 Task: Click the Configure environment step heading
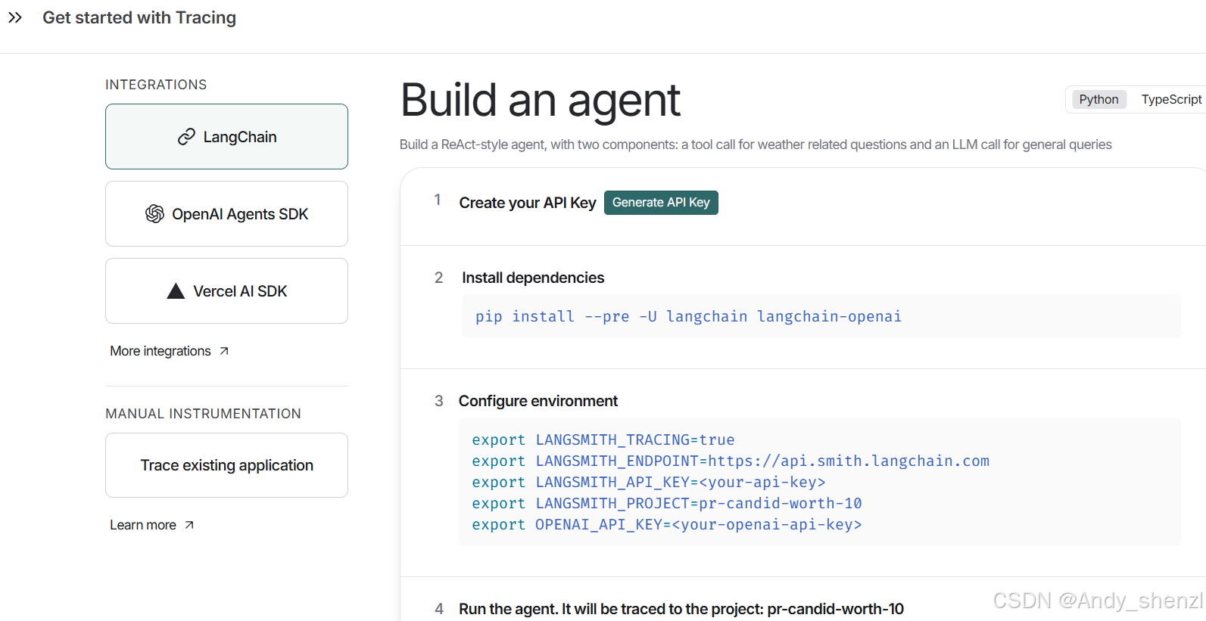[x=538, y=401]
